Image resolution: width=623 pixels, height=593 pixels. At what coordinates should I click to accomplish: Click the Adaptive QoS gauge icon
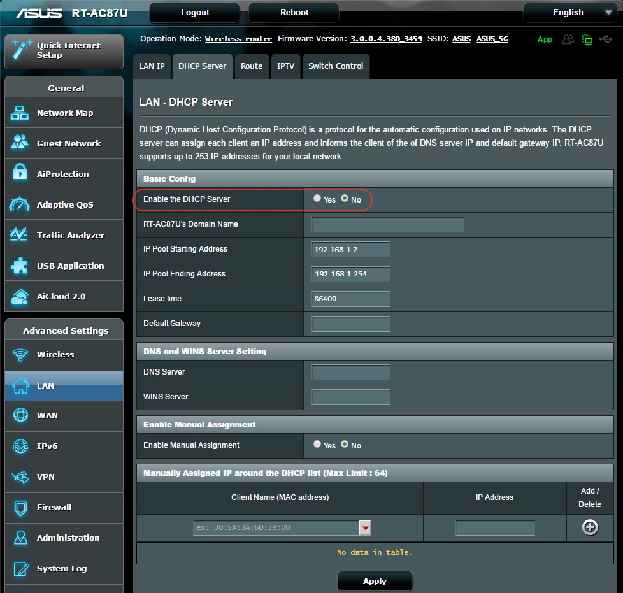pyautogui.click(x=20, y=204)
